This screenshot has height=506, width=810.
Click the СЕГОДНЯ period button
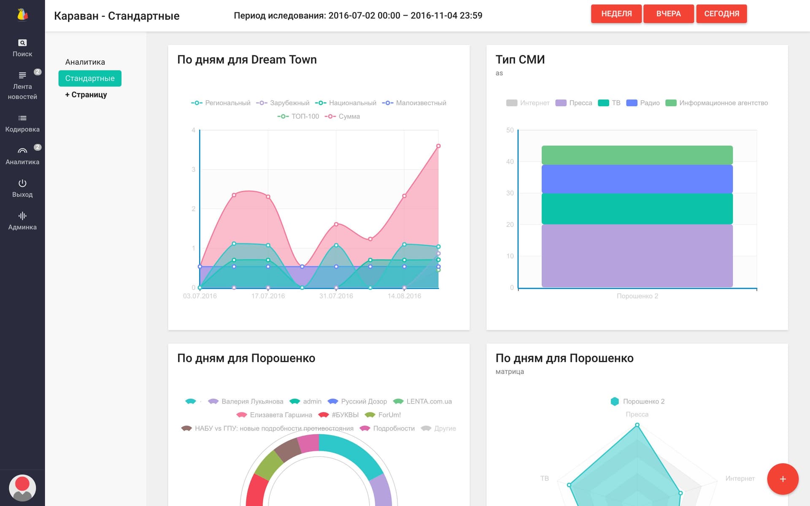(721, 14)
